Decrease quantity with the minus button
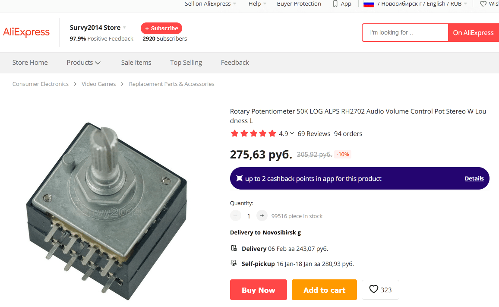The image size is (499, 307). [236, 215]
